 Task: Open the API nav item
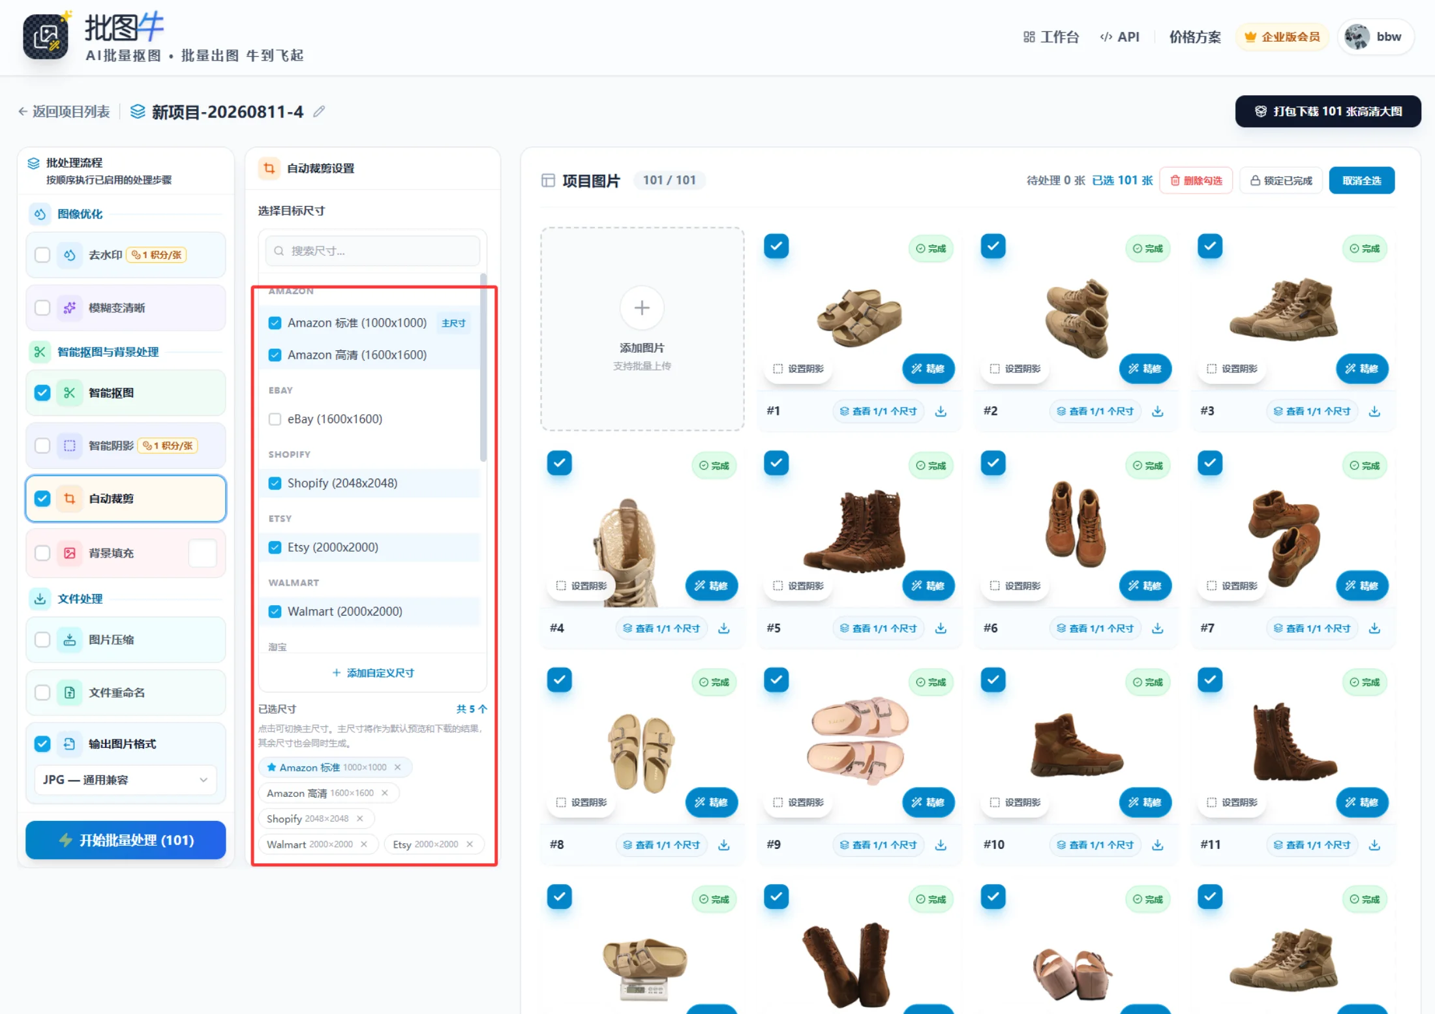tap(1120, 37)
